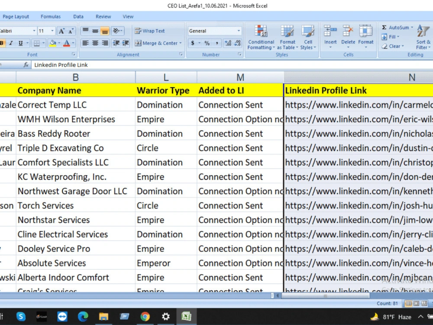
Task: Select column M header
Action: tap(240, 78)
